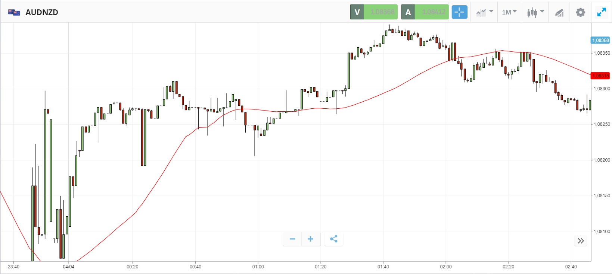Expand chart to fullscreen
The width and height of the screenshot is (612, 274).
(601, 12)
